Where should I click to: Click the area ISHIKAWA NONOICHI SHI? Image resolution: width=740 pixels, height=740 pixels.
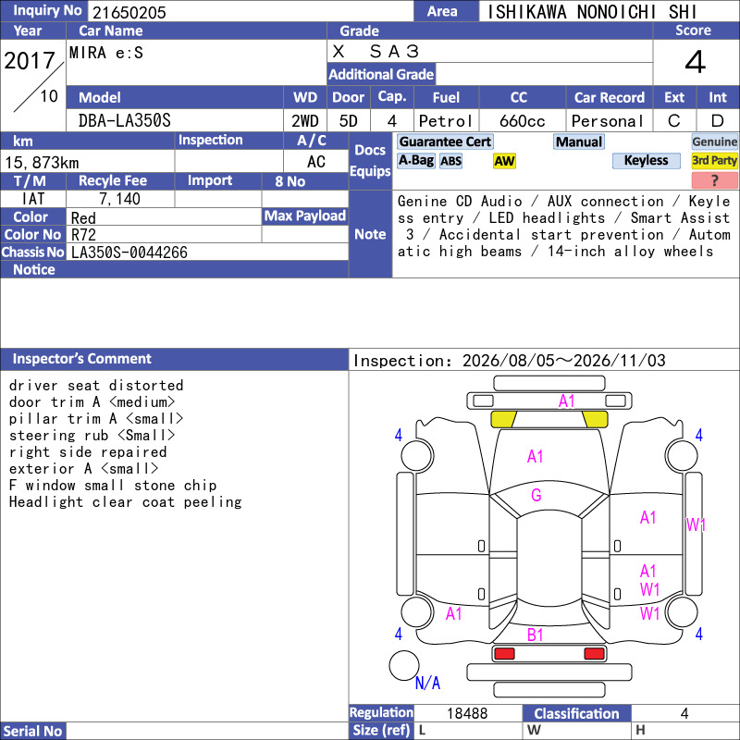tap(591, 12)
